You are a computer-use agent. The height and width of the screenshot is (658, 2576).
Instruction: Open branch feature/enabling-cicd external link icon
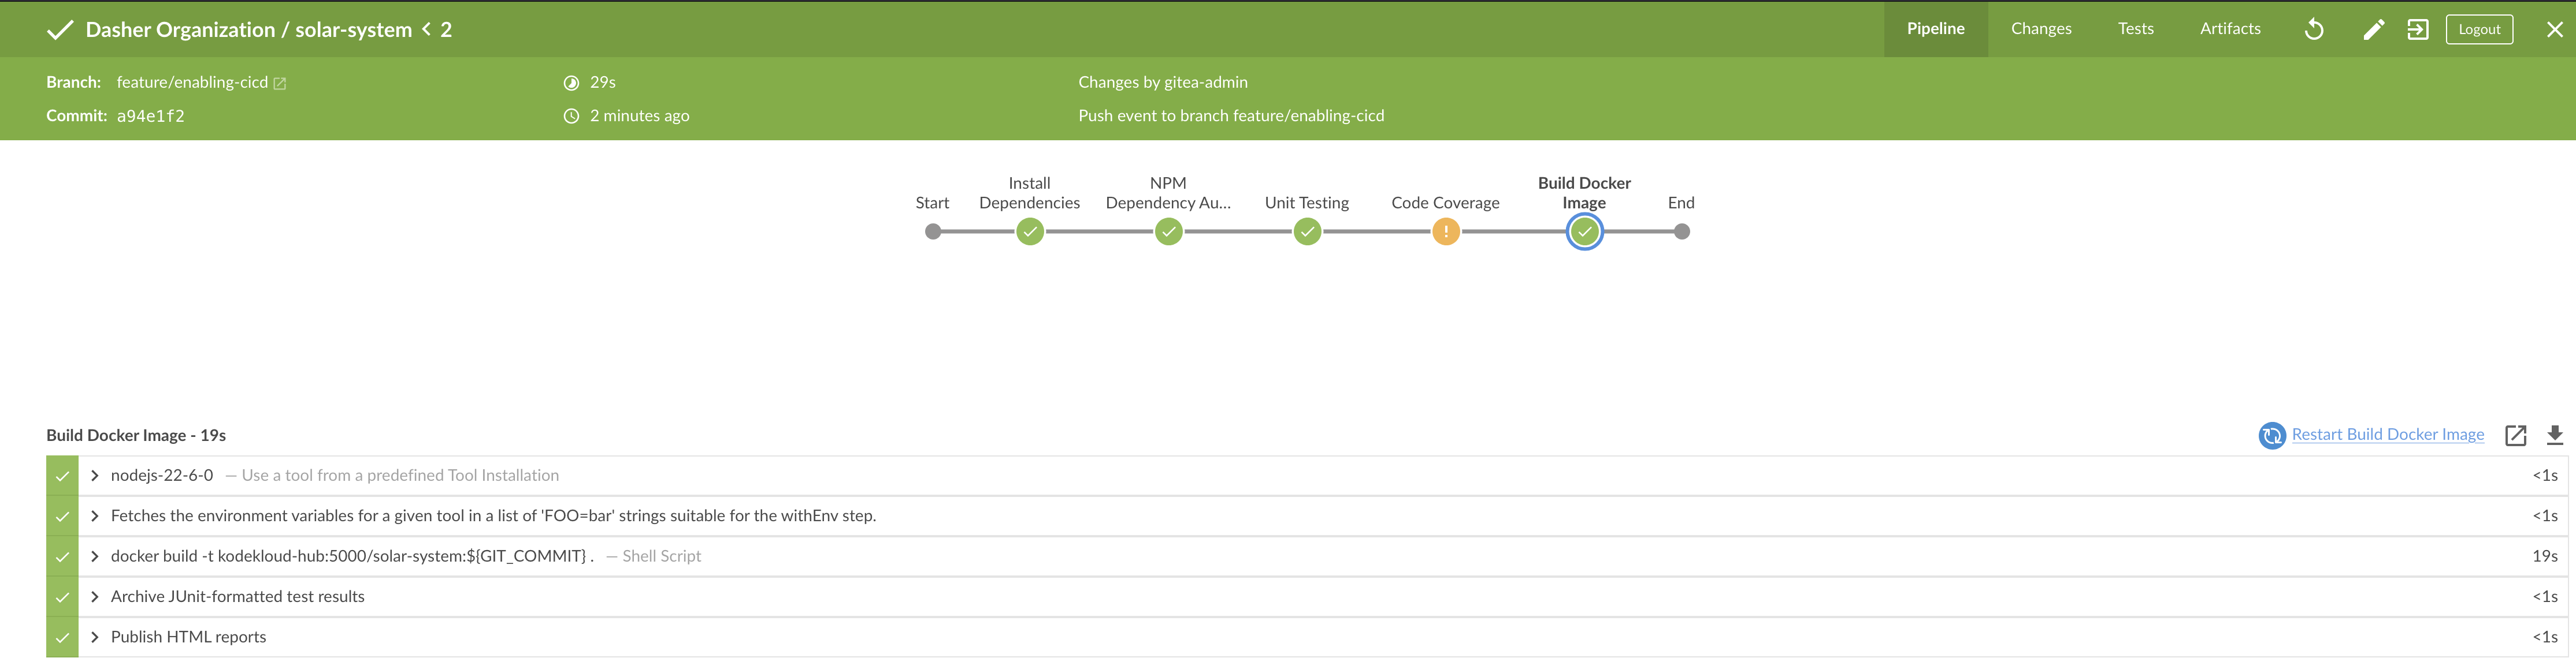pyautogui.click(x=280, y=84)
